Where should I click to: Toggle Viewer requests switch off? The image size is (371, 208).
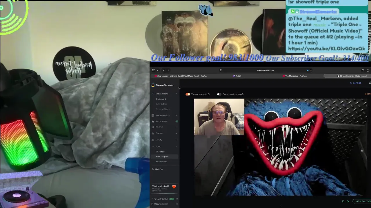188,94
